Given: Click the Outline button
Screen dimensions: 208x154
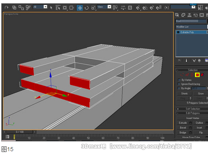Looking at the screenshot, I should (199, 123).
